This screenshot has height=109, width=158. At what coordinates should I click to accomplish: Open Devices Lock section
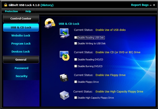pyautogui.click(x=21, y=51)
